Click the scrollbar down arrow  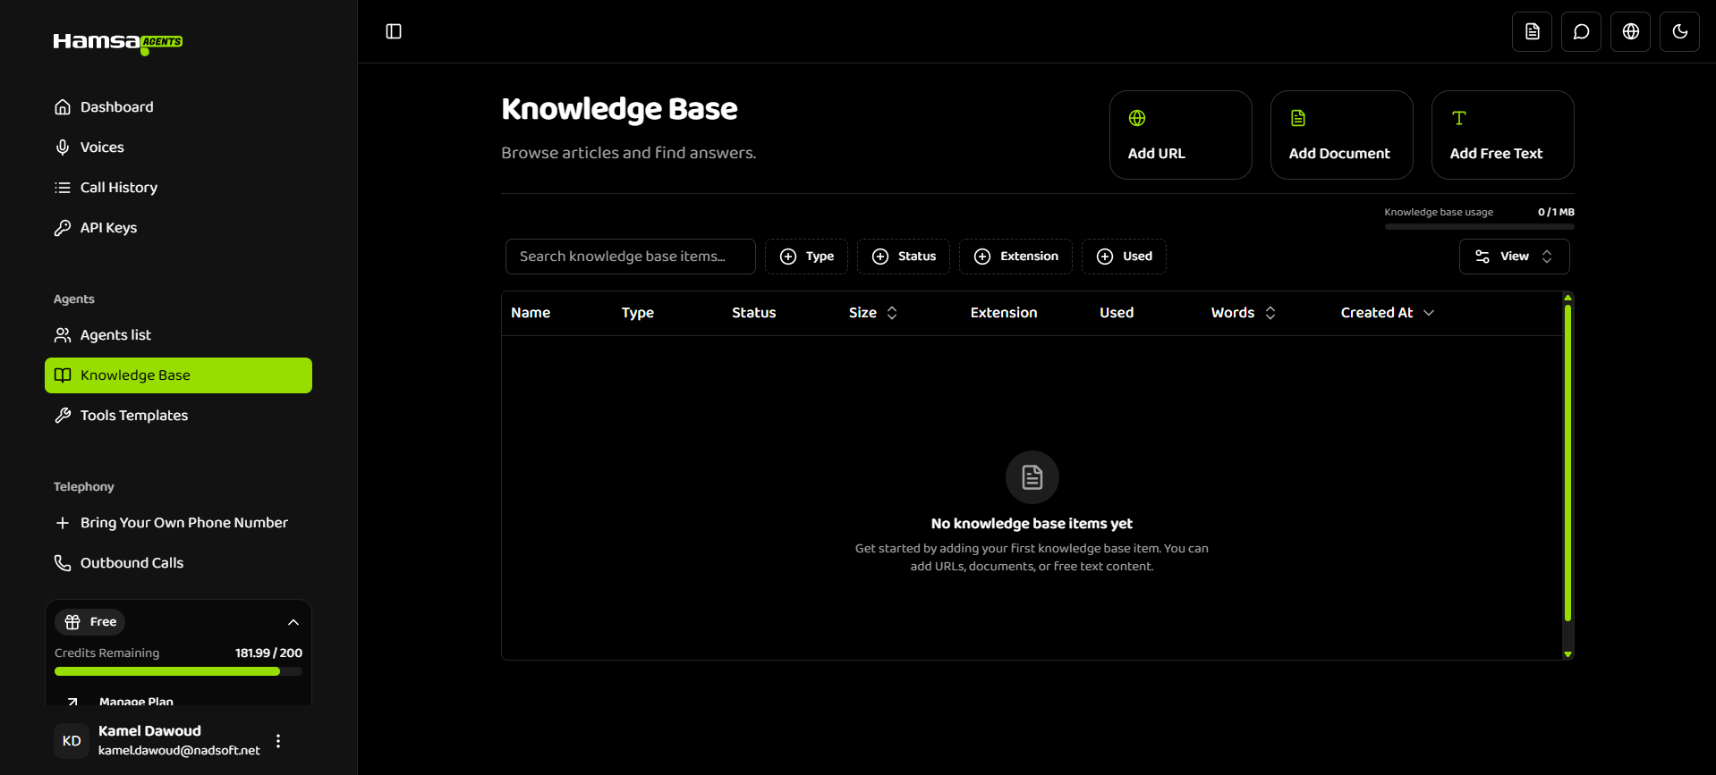1567,654
